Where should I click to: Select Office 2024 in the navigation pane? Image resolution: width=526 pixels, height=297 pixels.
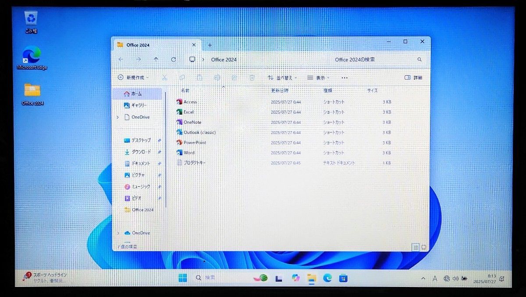click(x=139, y=210)
